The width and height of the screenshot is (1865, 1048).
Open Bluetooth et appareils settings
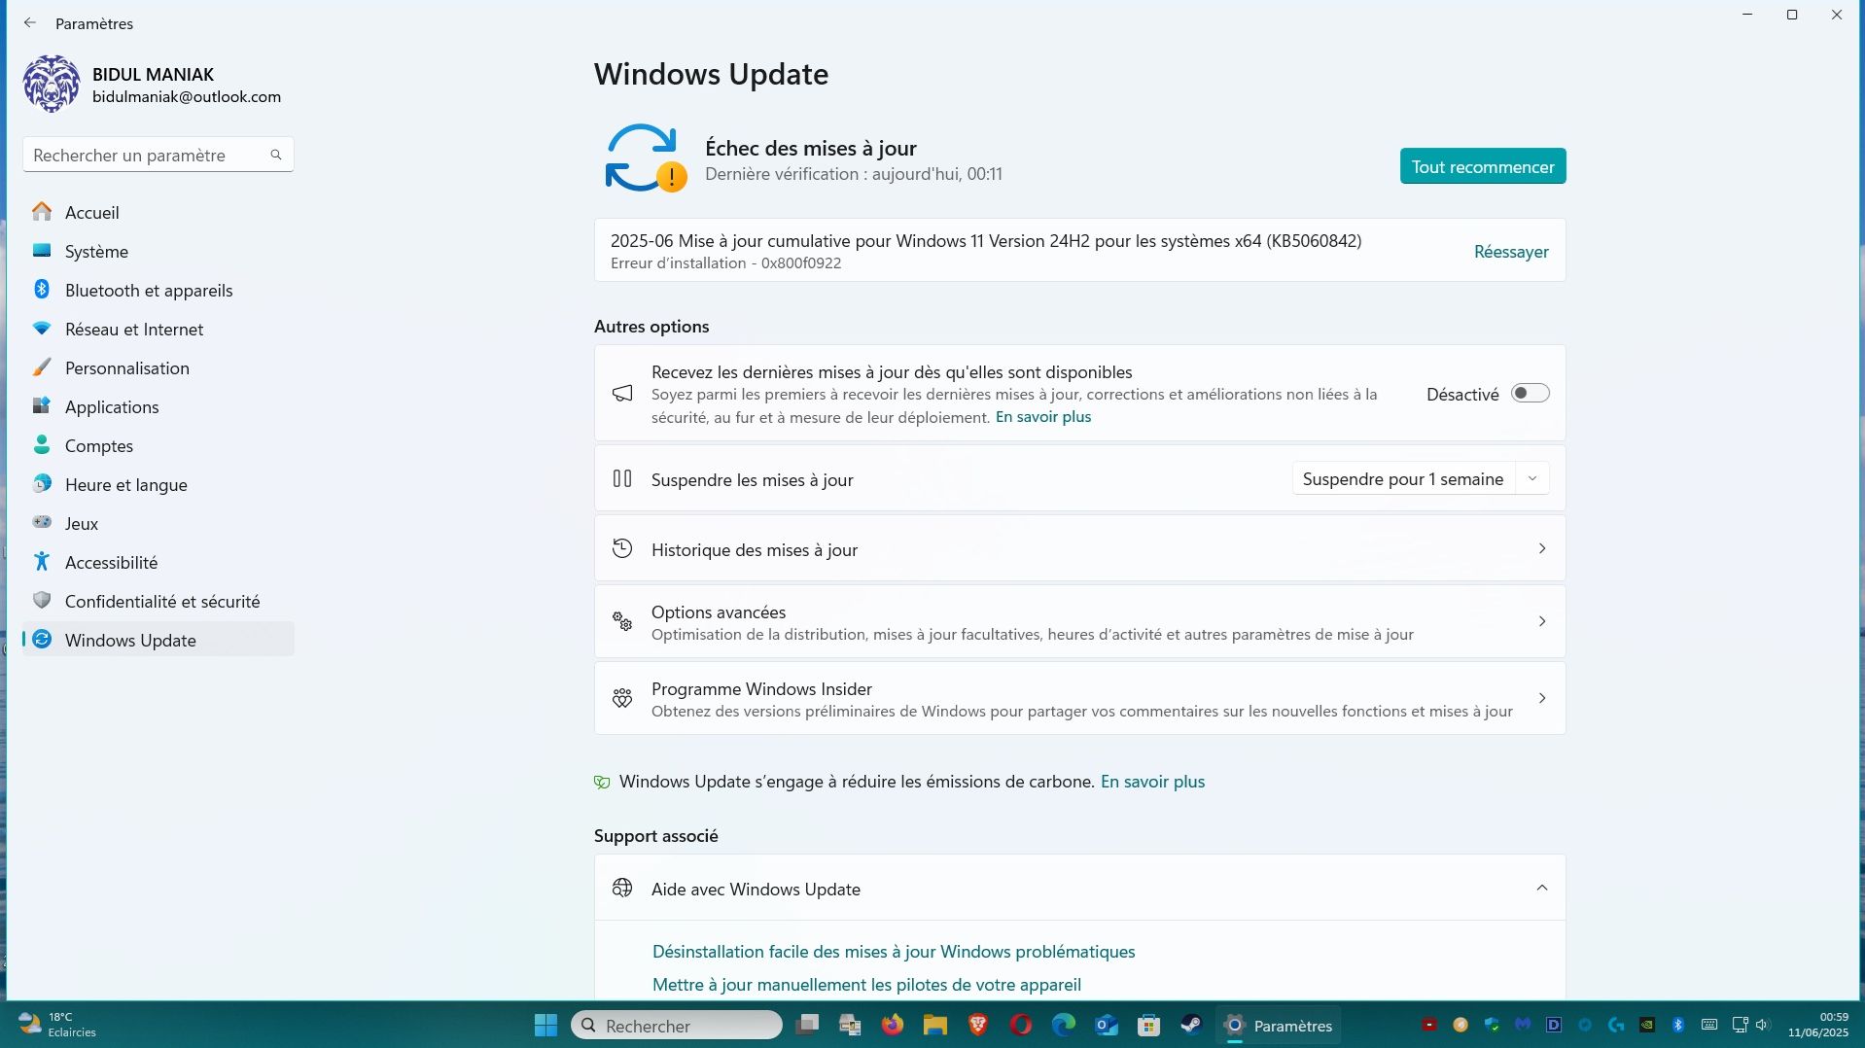[x=158, y=290]
